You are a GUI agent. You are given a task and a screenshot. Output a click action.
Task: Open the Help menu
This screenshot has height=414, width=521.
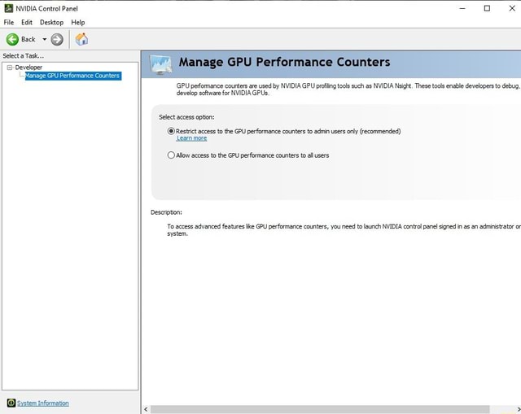pos(78,22)
